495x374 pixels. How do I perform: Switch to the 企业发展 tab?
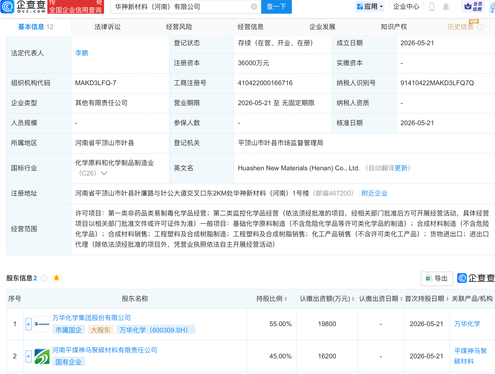[322, 27]
